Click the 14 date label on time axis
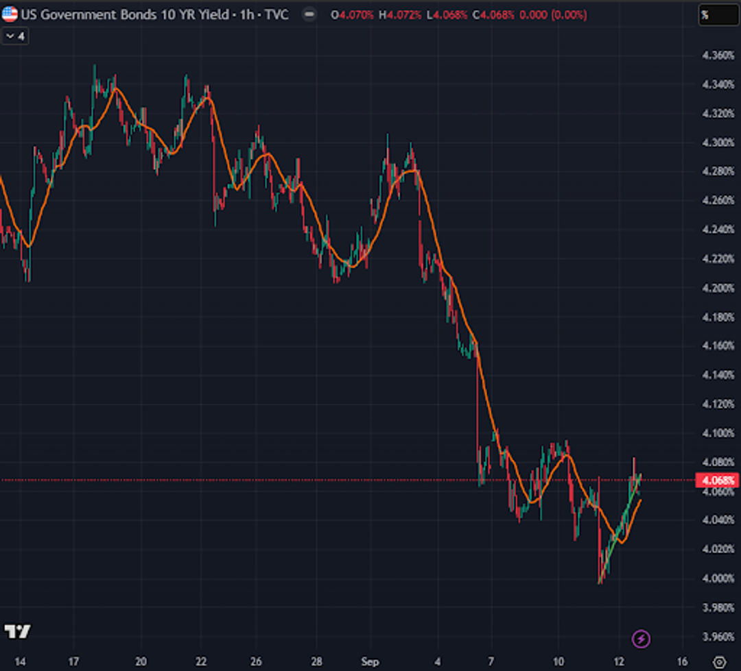This screenshot has height=671, width=741. pos(20,661)
